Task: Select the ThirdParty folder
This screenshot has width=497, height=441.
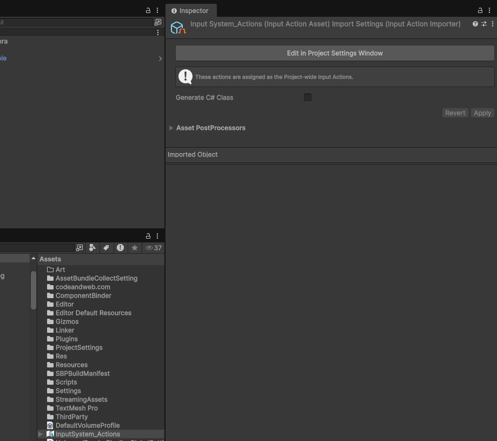Action: click(x=101, y=417)
